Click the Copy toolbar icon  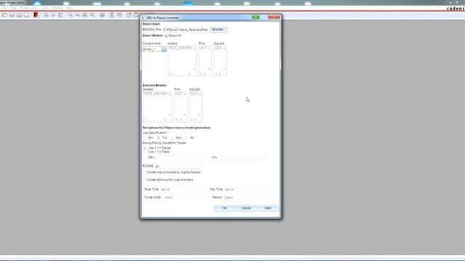(x=53, y=14)
